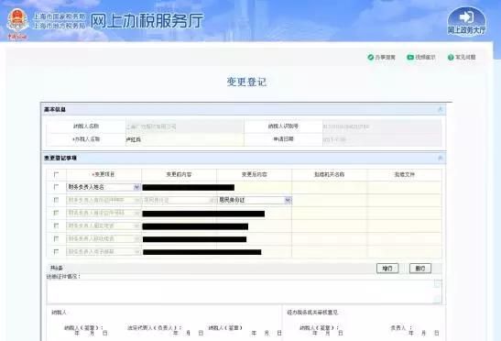Click the 纳税人名称 field
Viewport: 501px width, 341px height.
click(x=185, y=126)
